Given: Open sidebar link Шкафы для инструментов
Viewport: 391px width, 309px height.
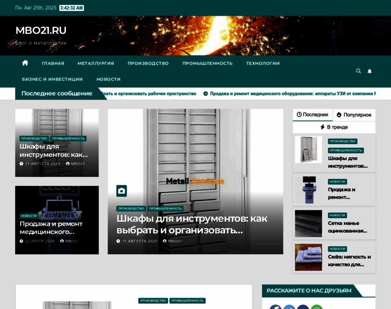Looking at the screenshot, I should [348, 162].
